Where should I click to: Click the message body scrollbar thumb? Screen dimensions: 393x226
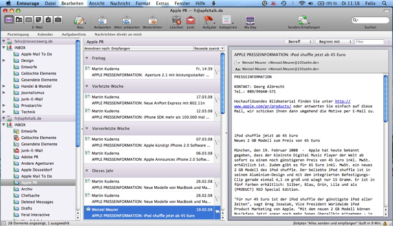[386, 99]
